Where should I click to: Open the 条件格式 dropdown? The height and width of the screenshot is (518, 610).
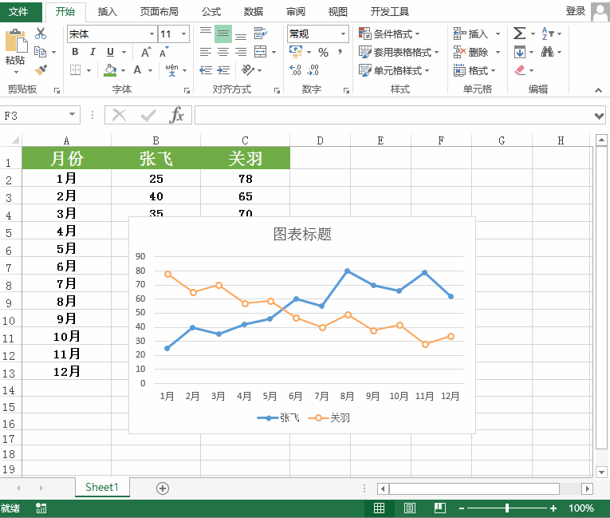(x=389, y=34)
